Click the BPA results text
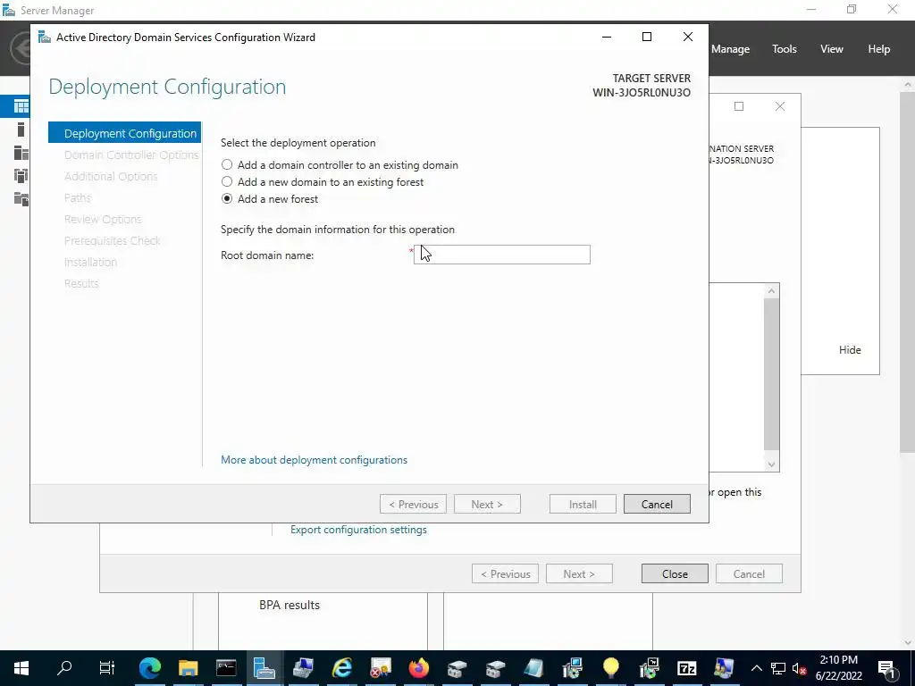The image size is (915, 686). tap(290, 605)
